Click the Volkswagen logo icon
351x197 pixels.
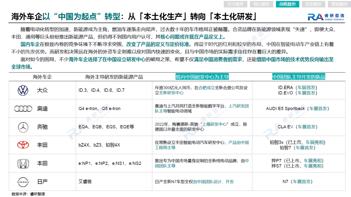[x=23, y=91]
